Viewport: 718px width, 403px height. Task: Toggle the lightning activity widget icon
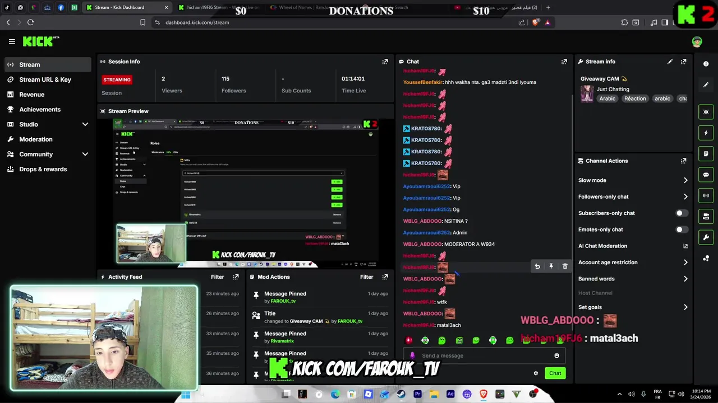click(x=706, y=133)
